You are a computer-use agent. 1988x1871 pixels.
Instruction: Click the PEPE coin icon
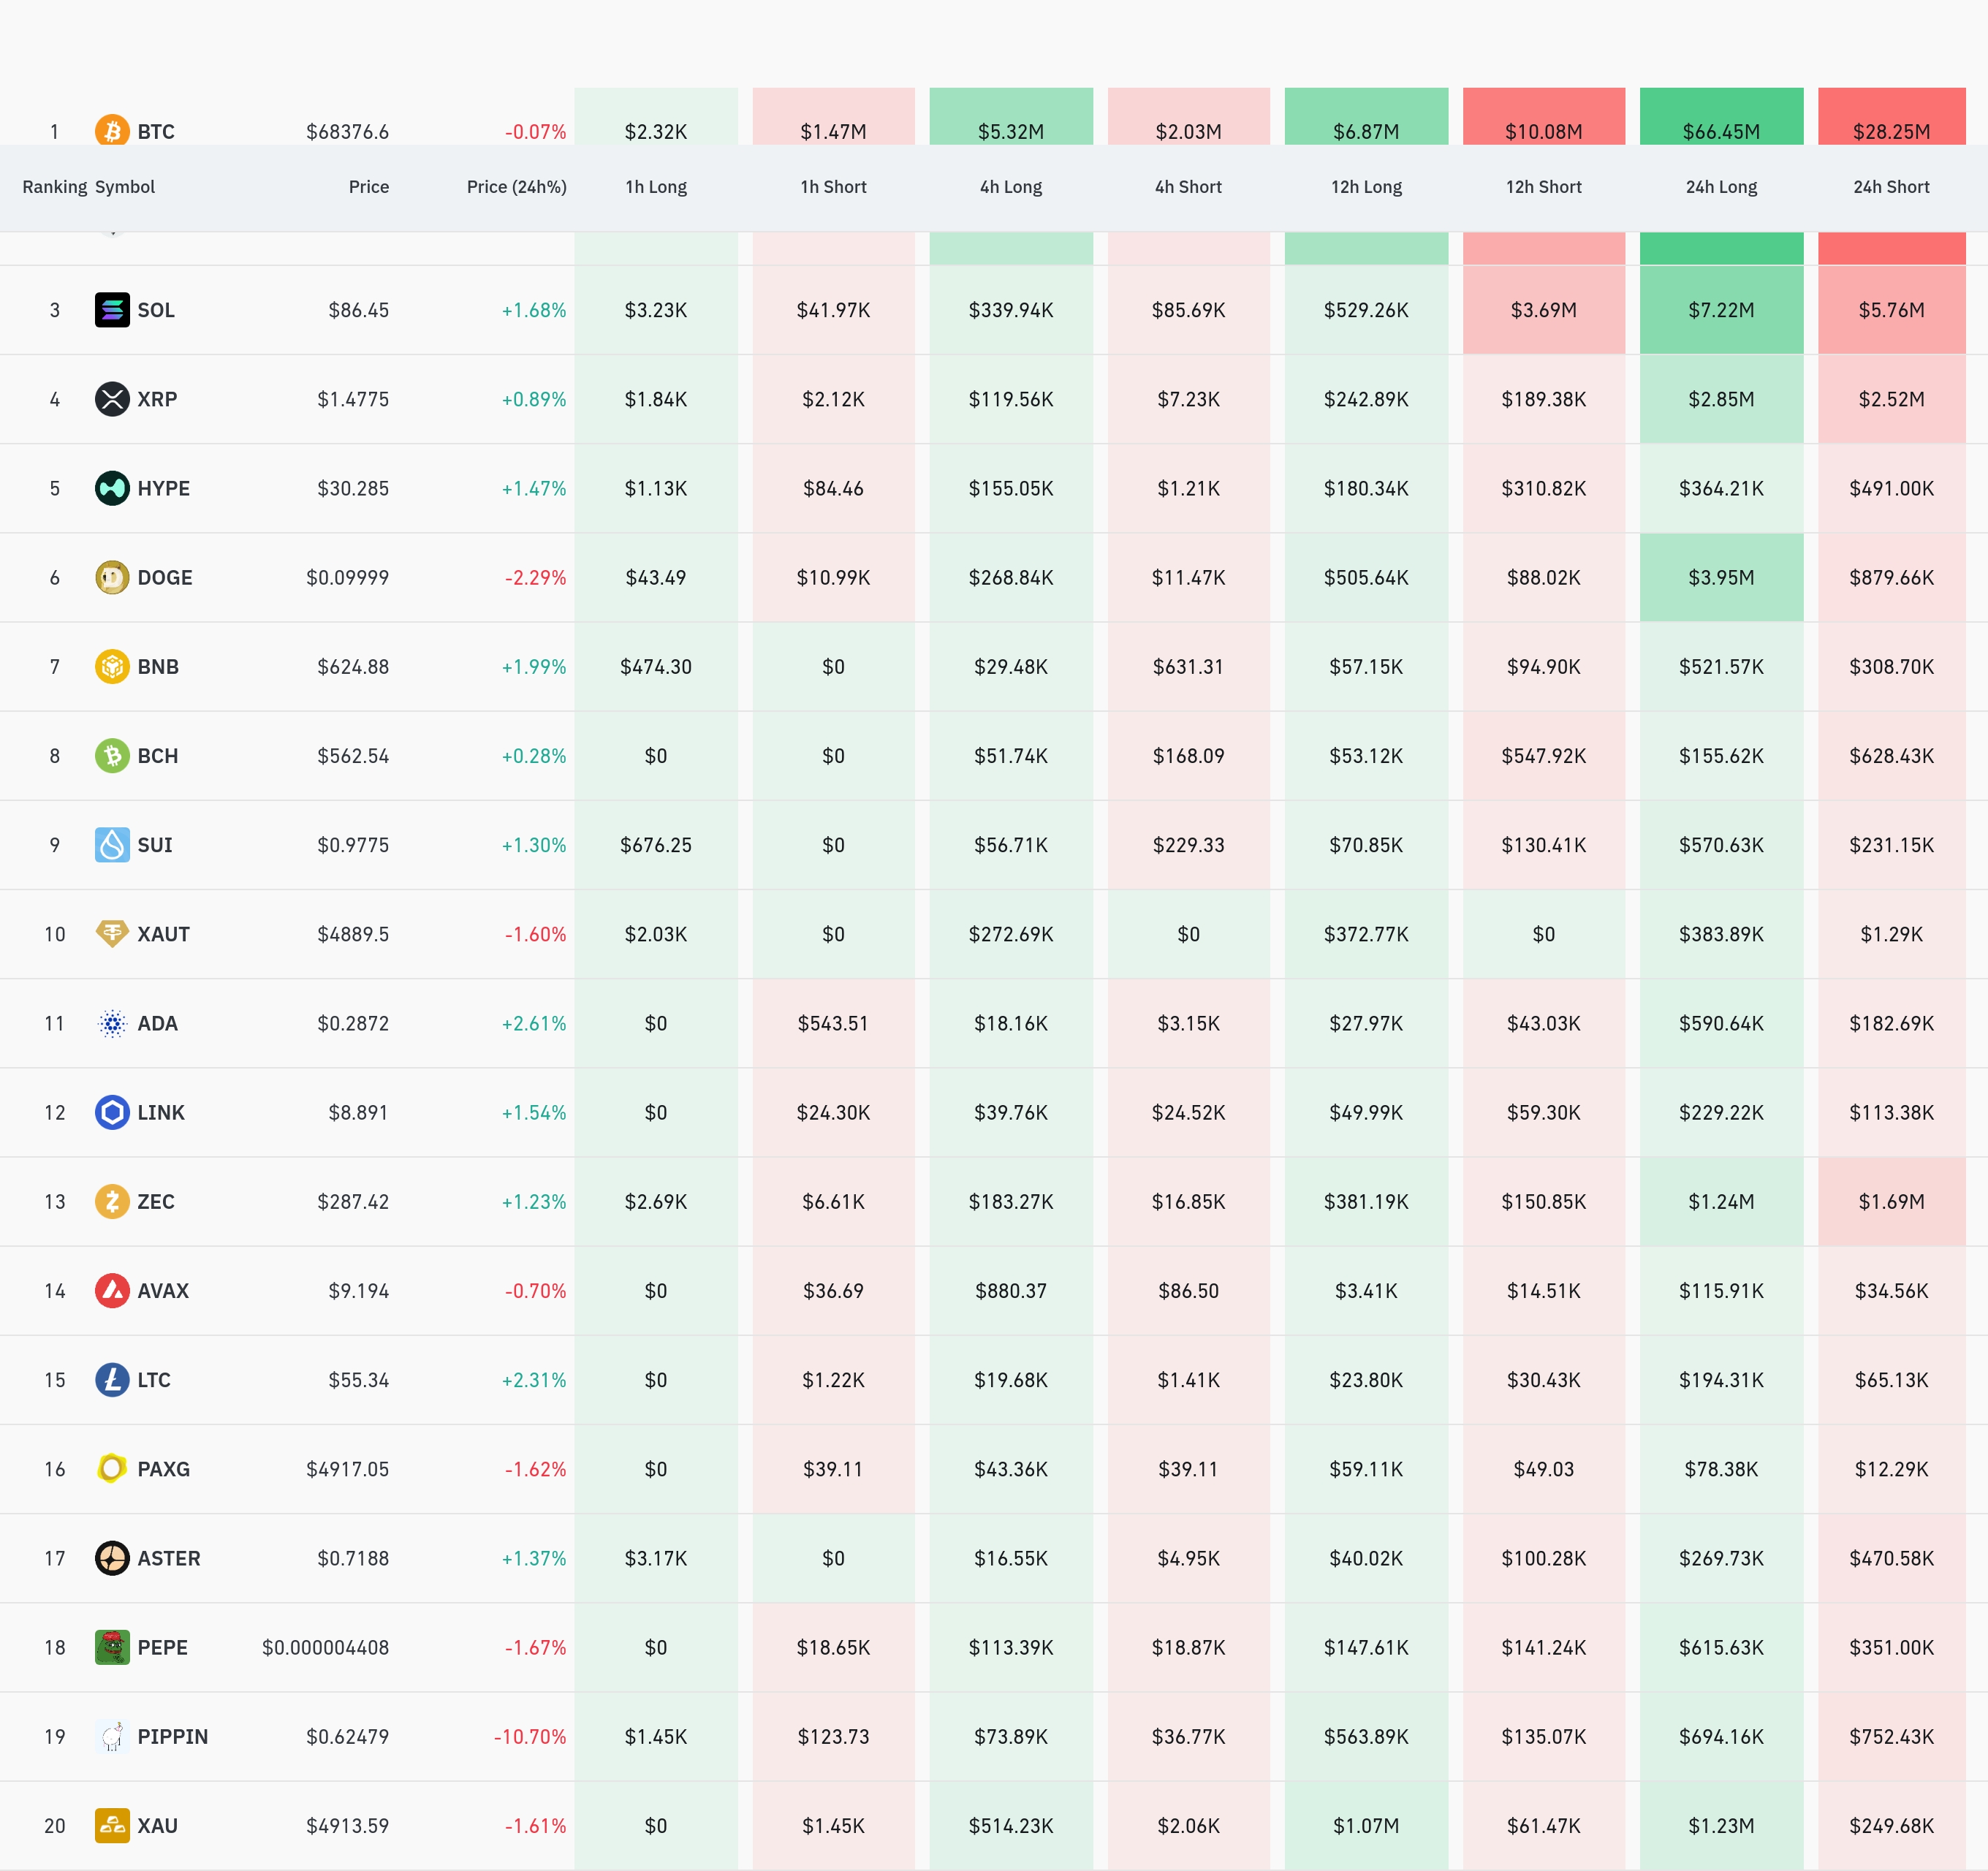[x=112, y=1647]
